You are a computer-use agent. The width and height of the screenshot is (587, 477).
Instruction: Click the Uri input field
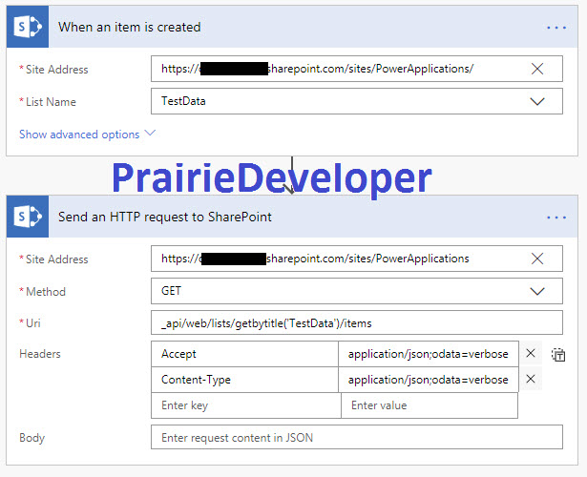pyautogui.click(x=357, y=322)
